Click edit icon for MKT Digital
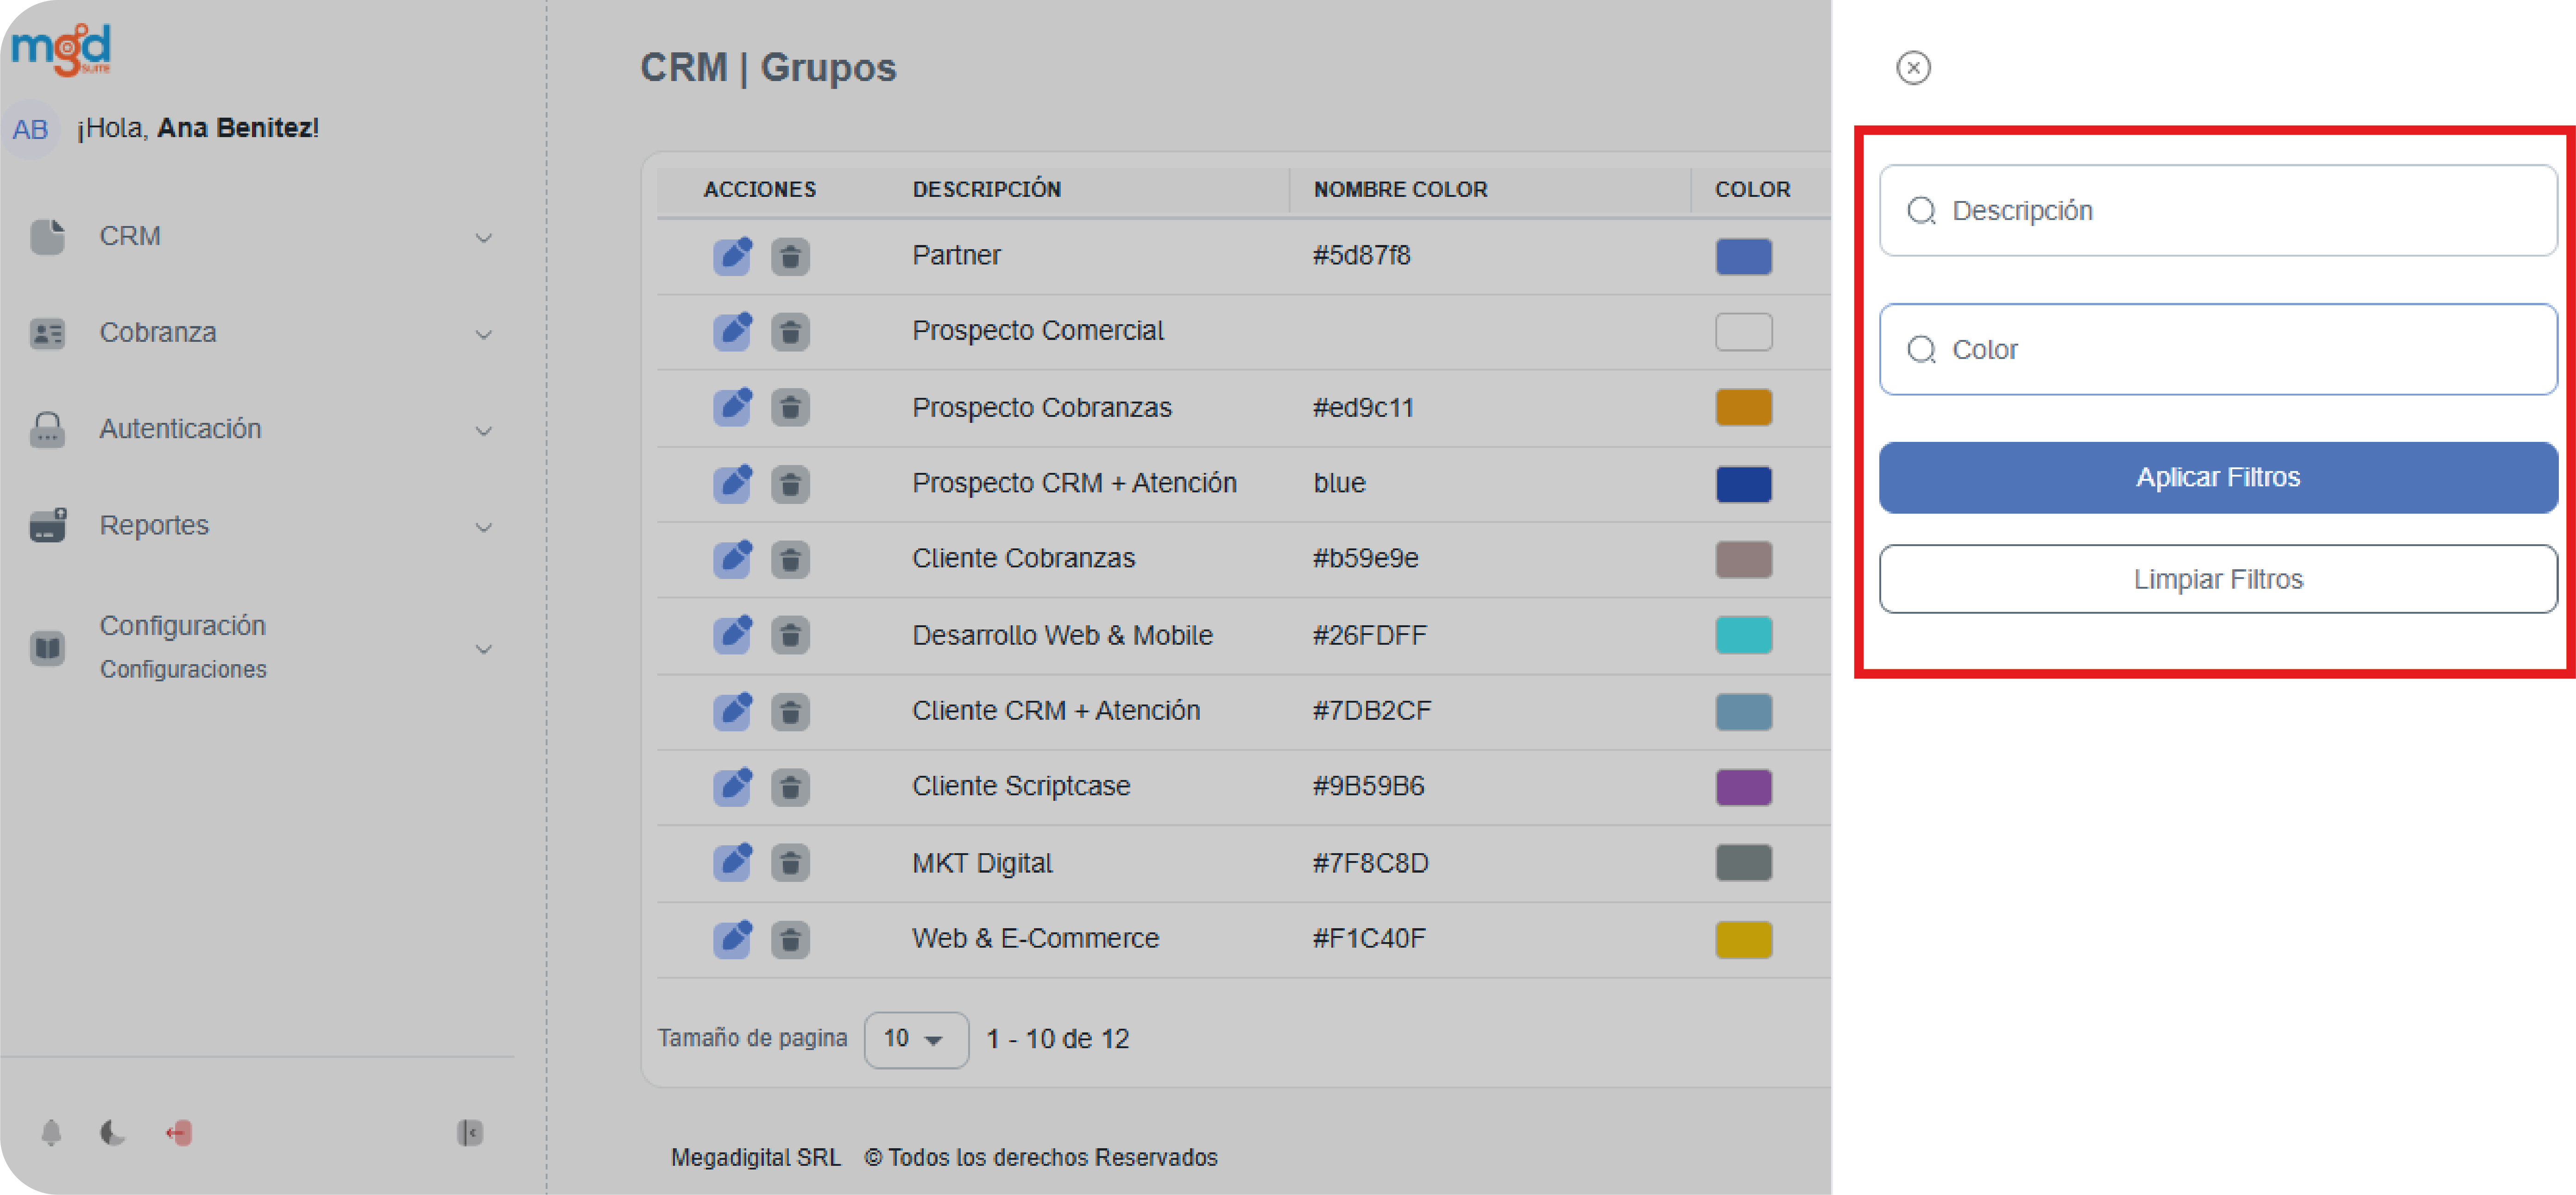Screen dimensions: 2576x1195 (732, 862)
